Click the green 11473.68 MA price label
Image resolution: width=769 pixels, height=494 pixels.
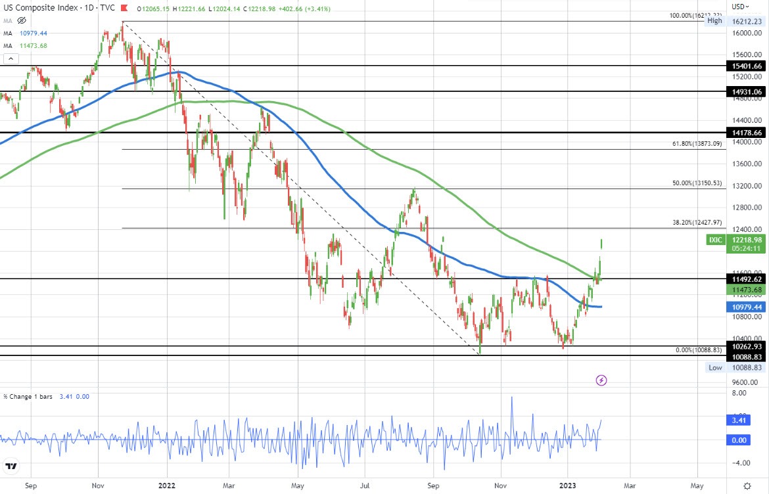click(x=747, y=290)
